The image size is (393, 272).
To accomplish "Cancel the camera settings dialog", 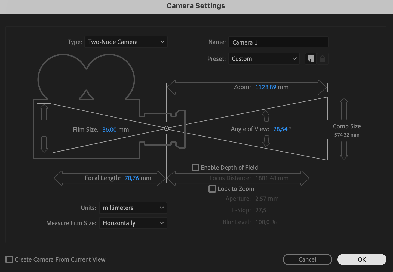I will [x=307, y=259].
